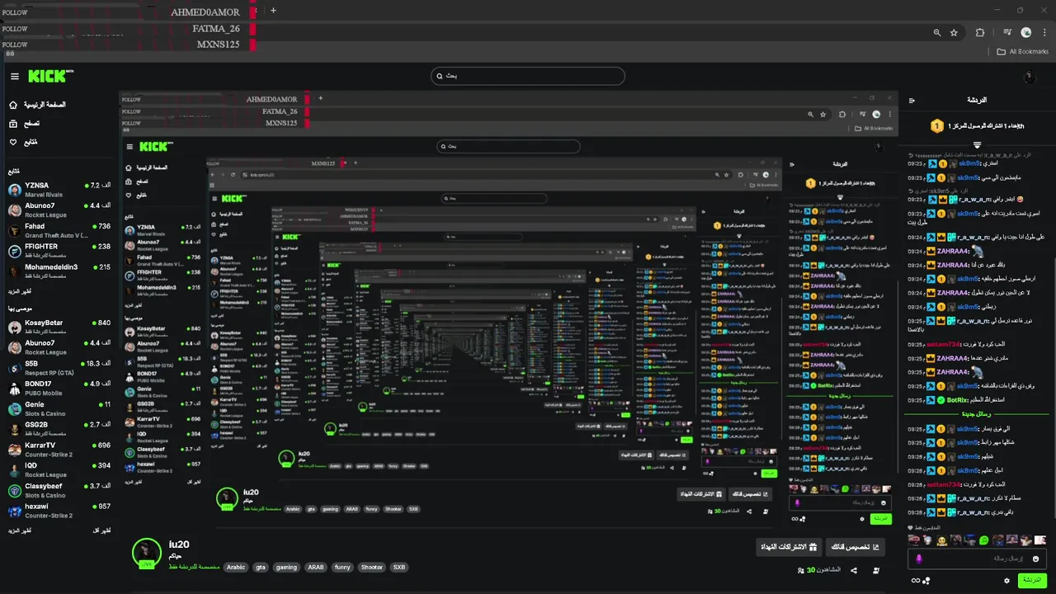Open the Browse icon in the sidebar
The width and height of the screenshot is (1056, 594).
pyautogui.click(x=13, y=124)
